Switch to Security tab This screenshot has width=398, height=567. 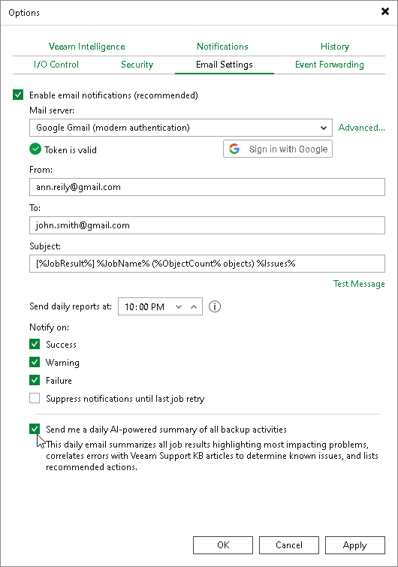[x=137, y=65]
